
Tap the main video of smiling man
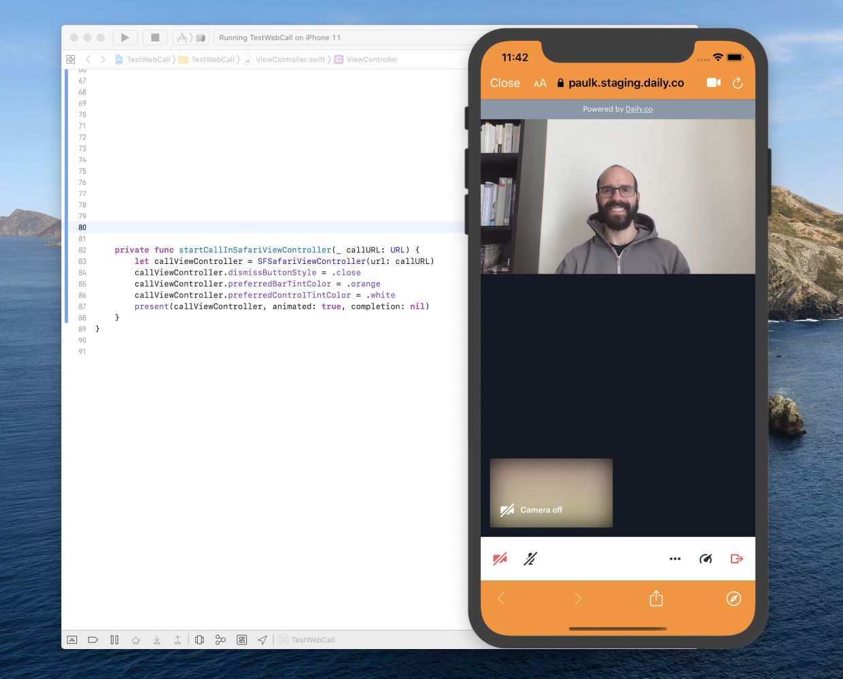pyautogui.click(x=618, y=197)
